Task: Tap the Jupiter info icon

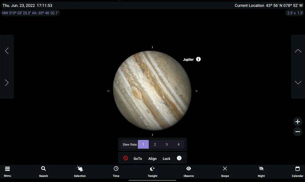Action: pos(198,59)
